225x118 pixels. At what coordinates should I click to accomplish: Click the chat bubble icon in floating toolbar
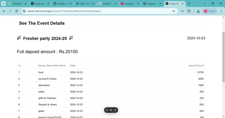107,110
